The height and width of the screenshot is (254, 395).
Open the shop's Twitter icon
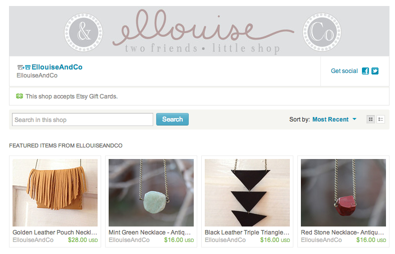[375, 71]
